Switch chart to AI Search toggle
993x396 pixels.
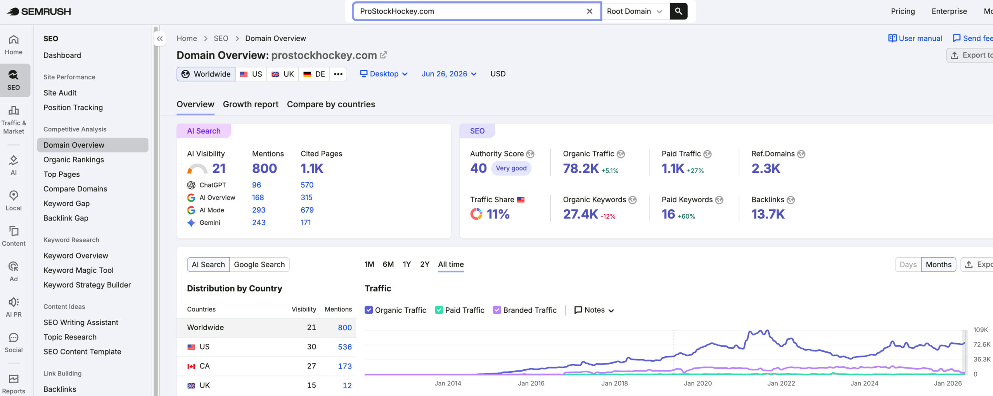pyautogui.click(x=208, y=264)
